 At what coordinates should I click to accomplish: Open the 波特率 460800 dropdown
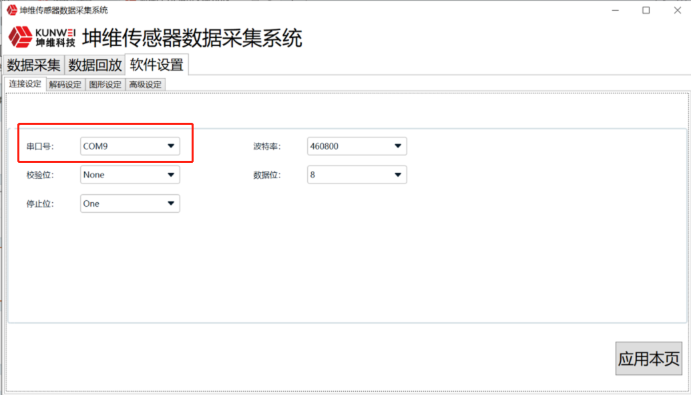click(x=357, y=146)
